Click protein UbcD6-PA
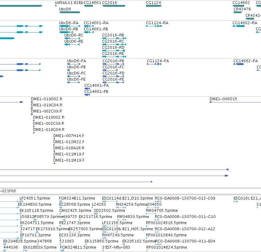The image size is (261, 252). pyautogui.click(x=74, y=64)
